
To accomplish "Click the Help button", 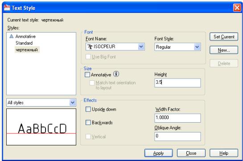I will 224,153.
